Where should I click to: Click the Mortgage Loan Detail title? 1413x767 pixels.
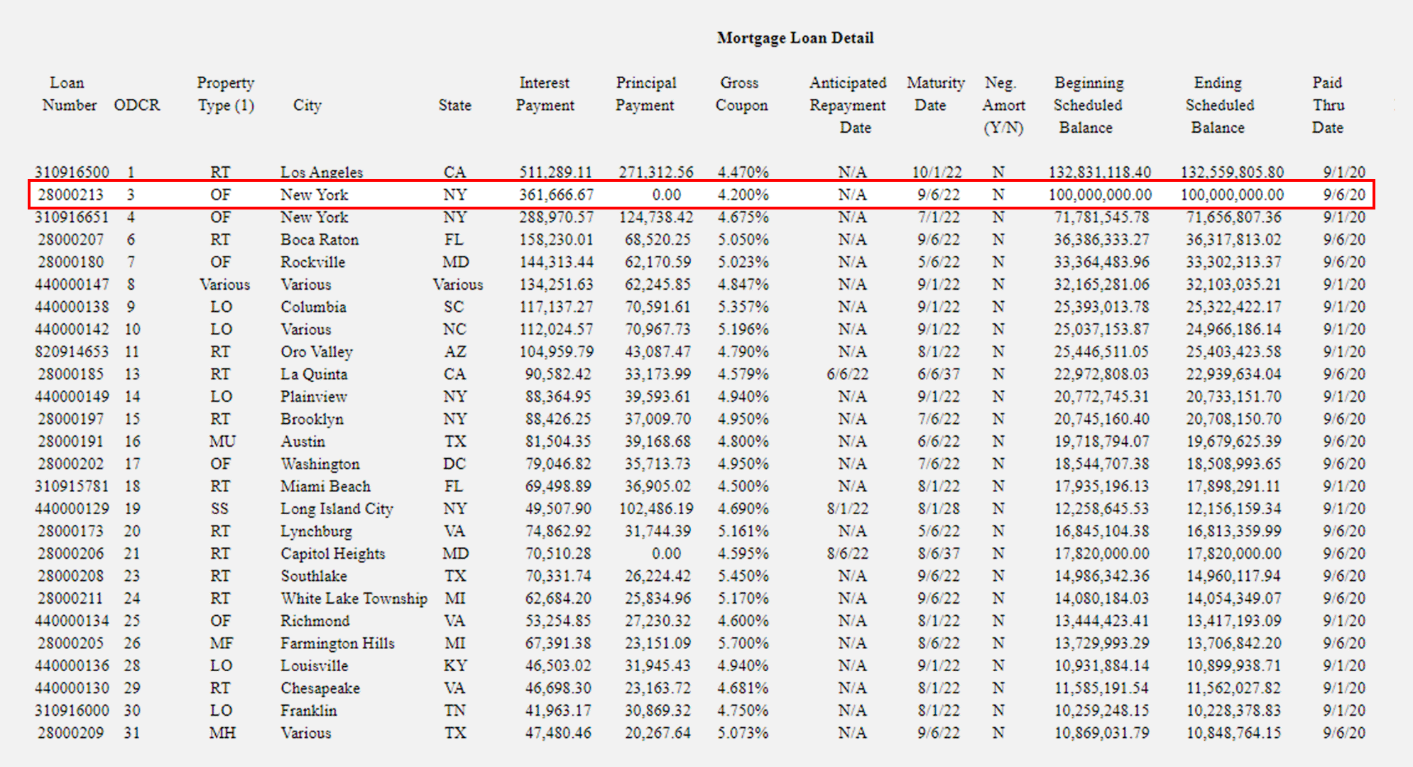(795, 38)
